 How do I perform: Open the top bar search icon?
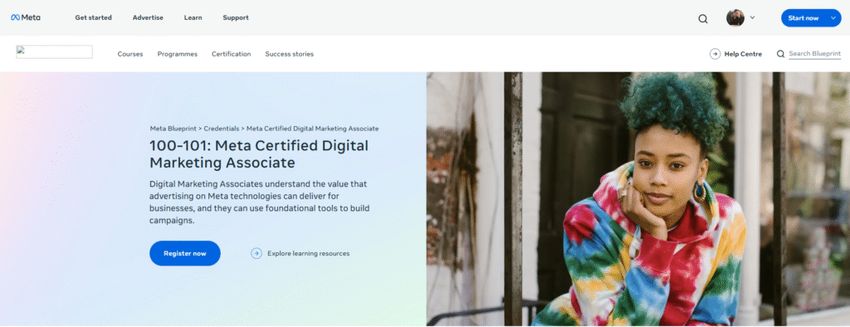[702, 18]
